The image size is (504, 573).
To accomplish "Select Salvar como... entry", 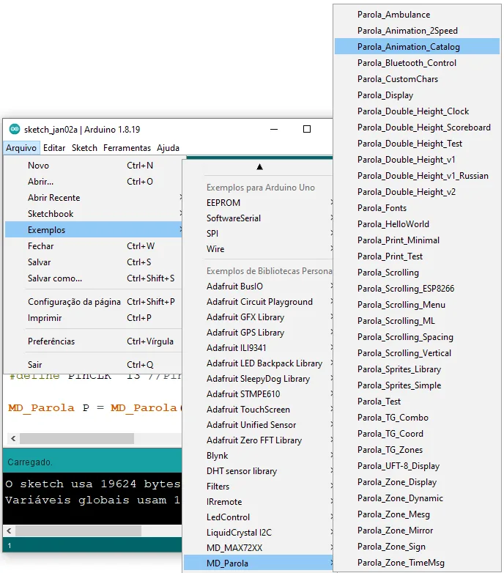I will [94, 278].
